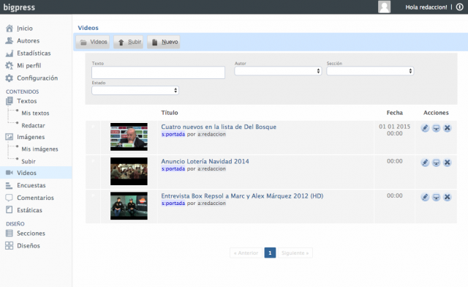Click the Mi perfil gears icon
Image resolution: width=468 pixels, height=287 pixels.
(x=10, y=65)
